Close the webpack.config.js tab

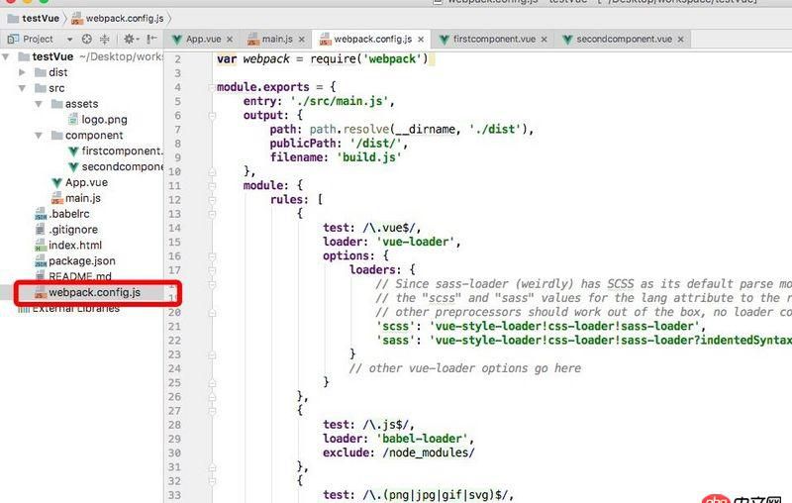[421, 40]
